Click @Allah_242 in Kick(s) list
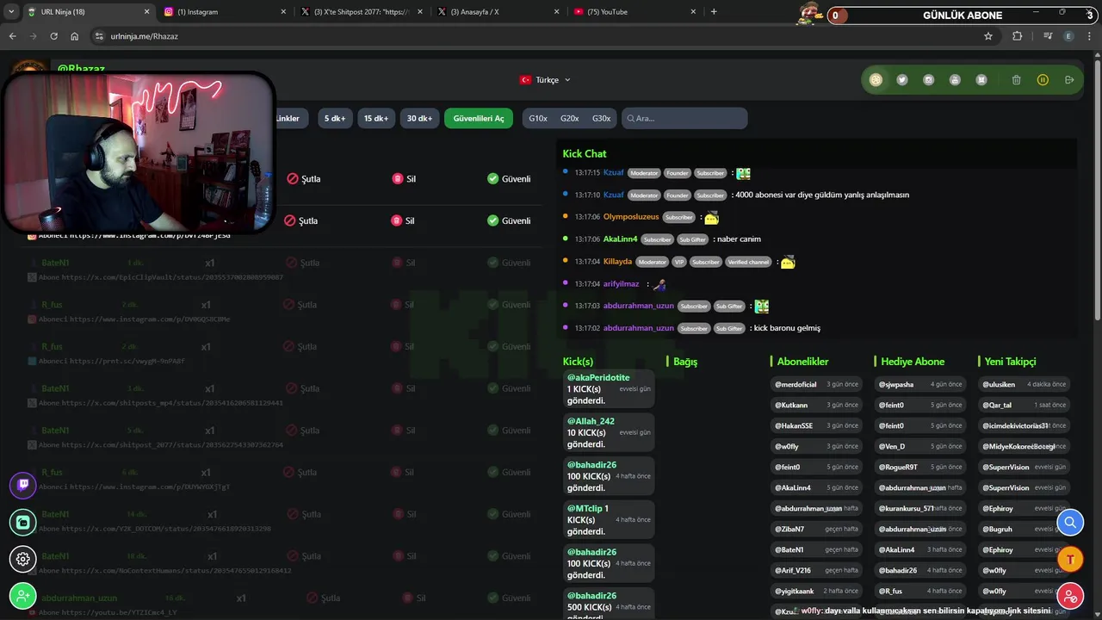Screen dimensions: 1102x620 point(591,421)
